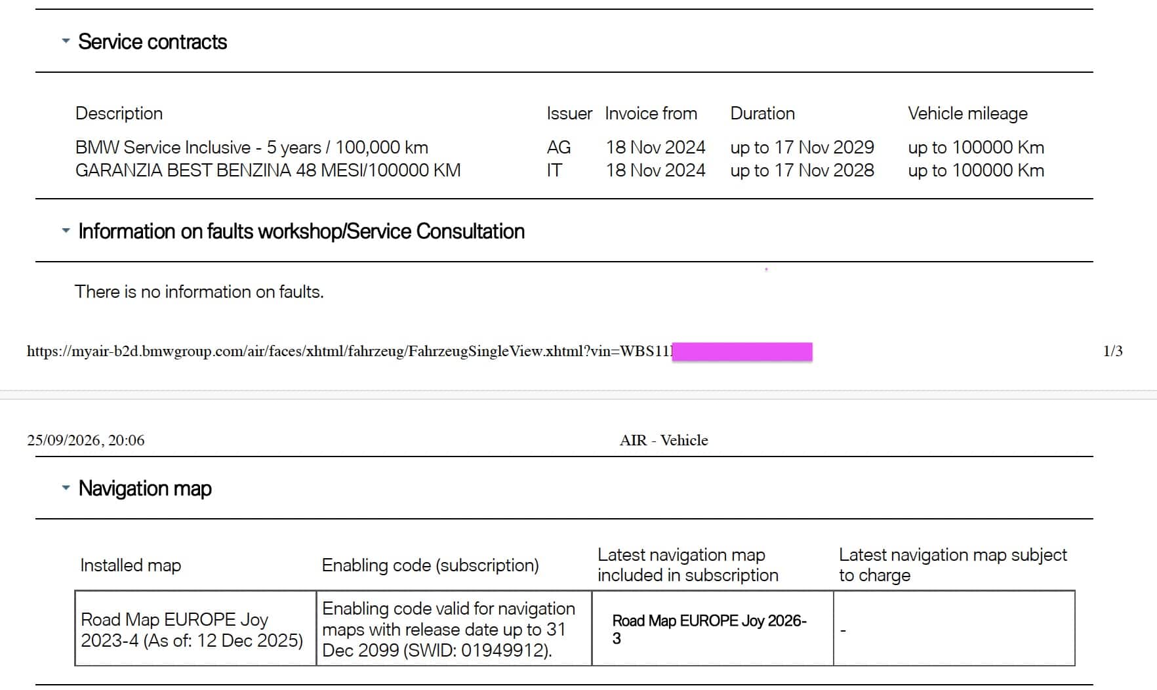Image resolution: width=1157 pixels, height=690 pixels.
Task: Collapse the Information on faults section
Action: [66, 231]
